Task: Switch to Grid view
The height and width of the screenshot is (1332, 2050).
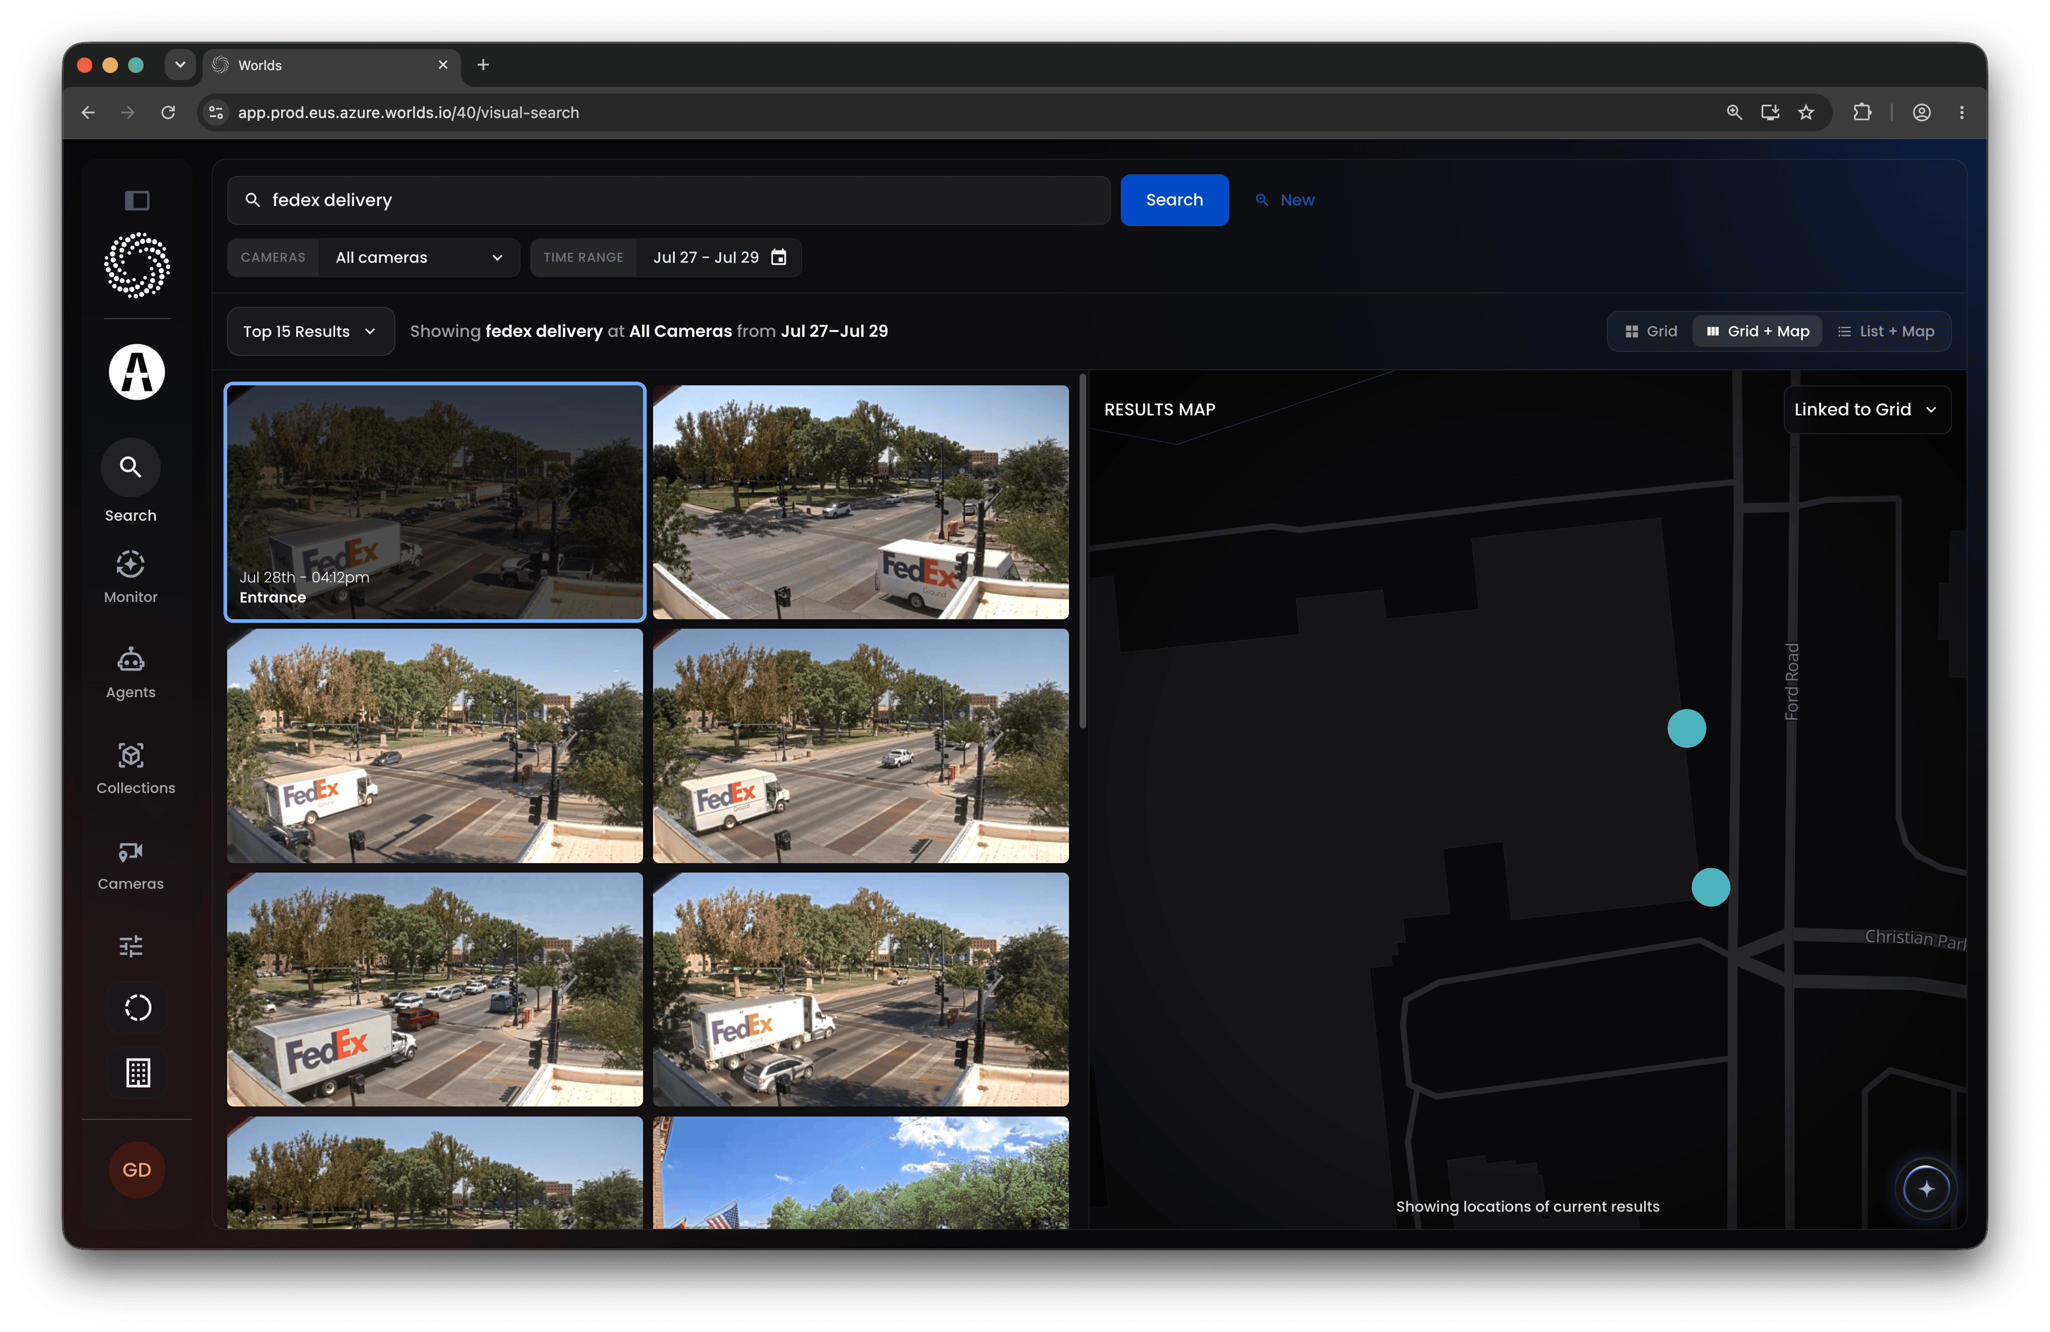Action: (x=1651, y=332)
